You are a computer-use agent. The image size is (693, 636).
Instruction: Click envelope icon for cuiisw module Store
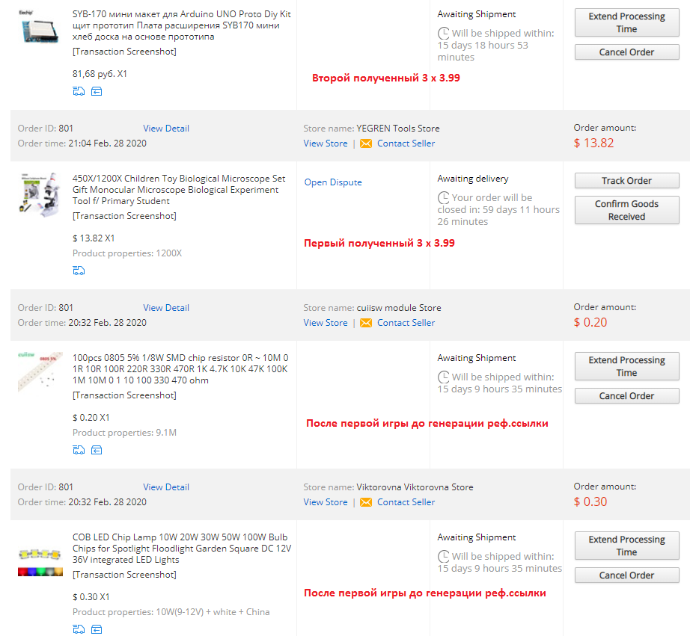pos(366,323)
